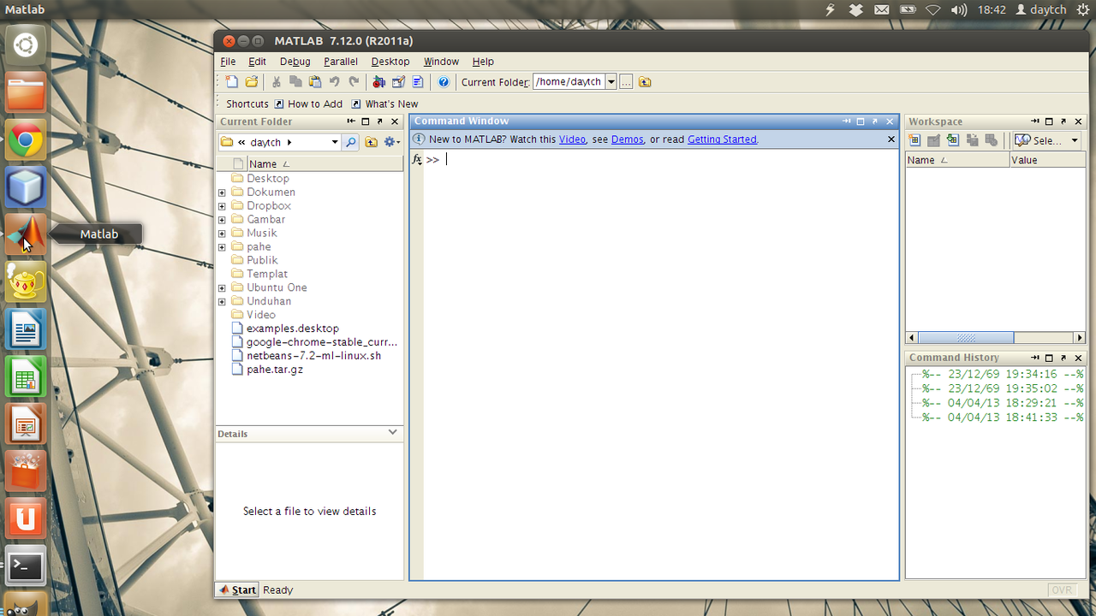The height and width of the screenshot is (616, 1096).
Task: Open the Select plot dropdown in Workspace
Action: pyautogui.click(x=1046, y=140)
